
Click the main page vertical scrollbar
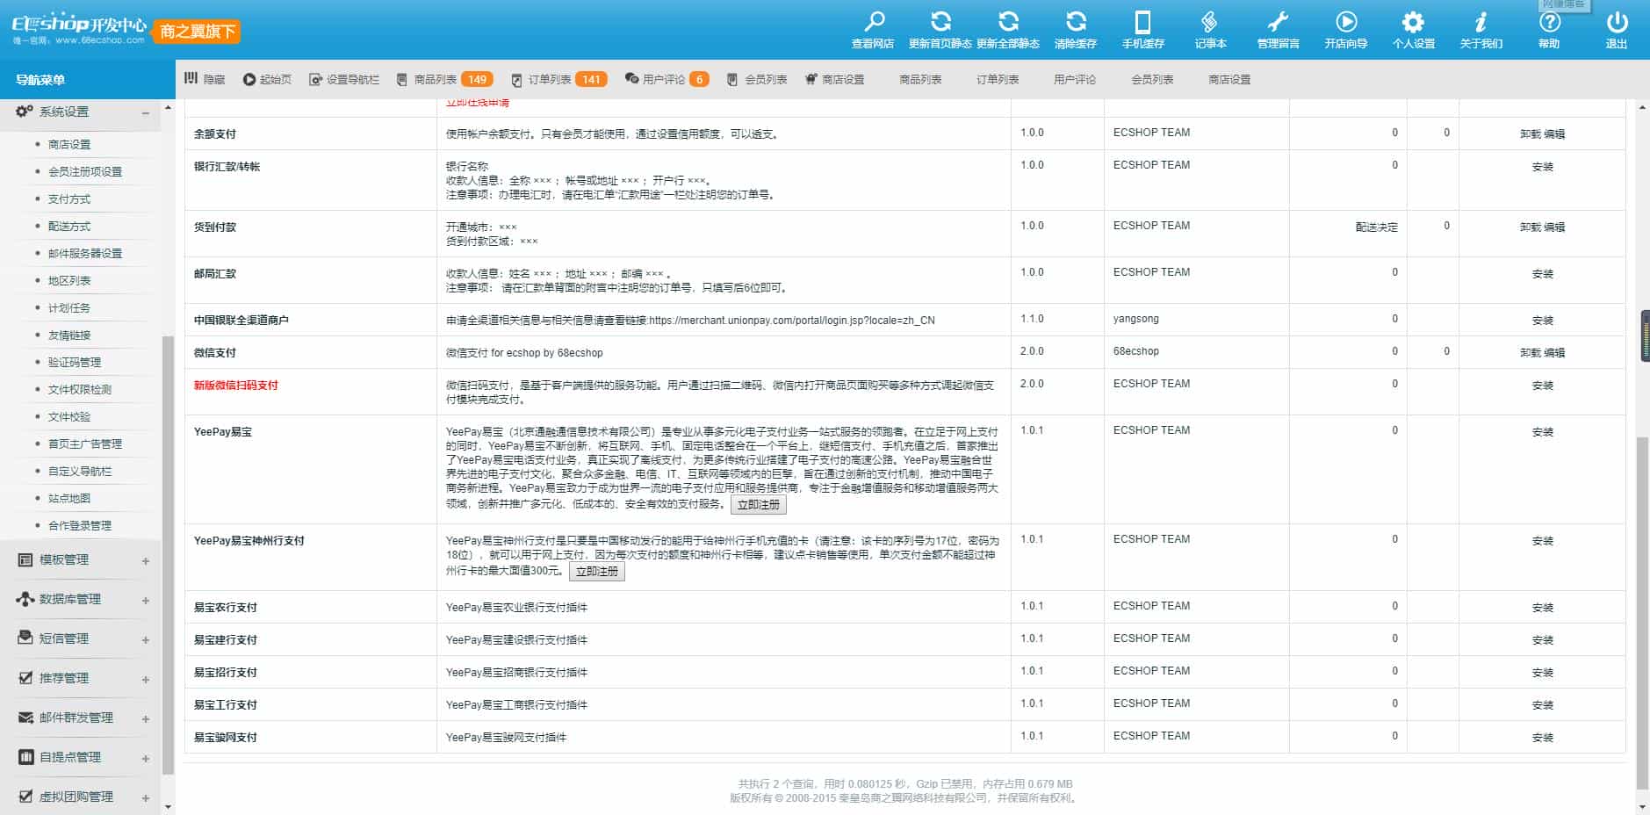(1642, 615)
